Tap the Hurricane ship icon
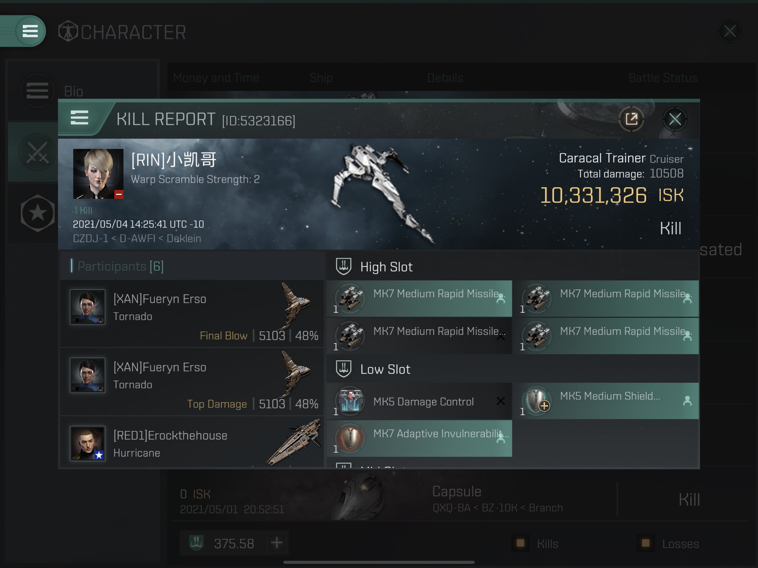 tap(294, 442)
